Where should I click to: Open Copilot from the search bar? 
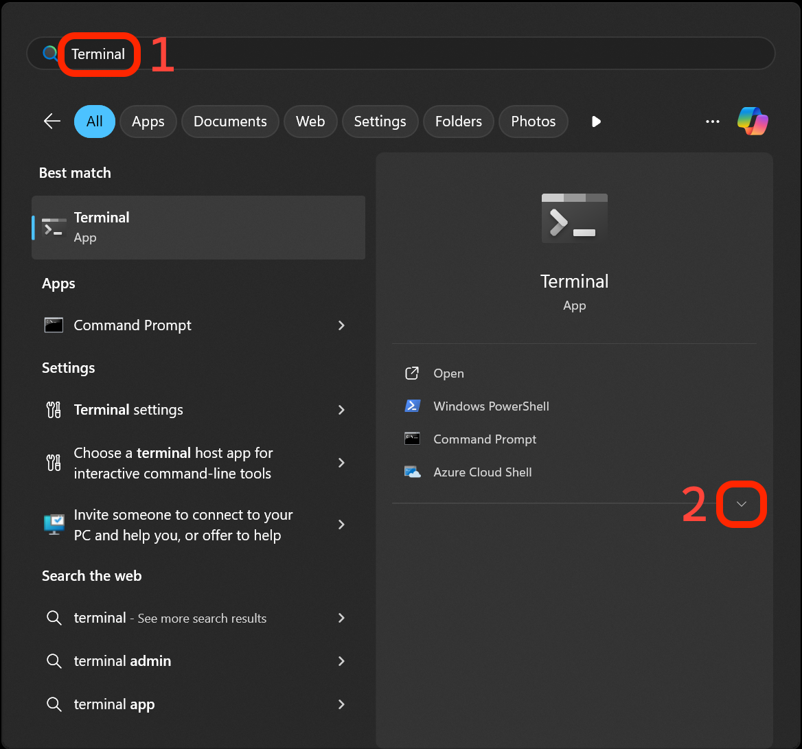[x=753, y=121]
